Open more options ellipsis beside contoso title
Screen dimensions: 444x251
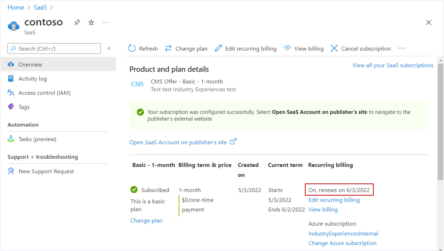pyautogui.click(x=105, y=23)
